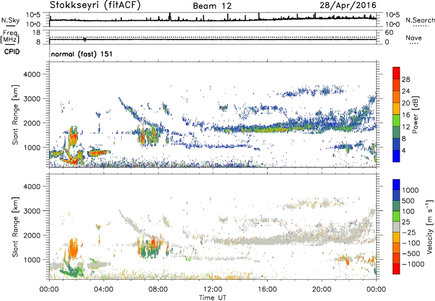Click velocity panel "Slant Range [km]" axis label

pyautogui.click(x=15, y=227)
